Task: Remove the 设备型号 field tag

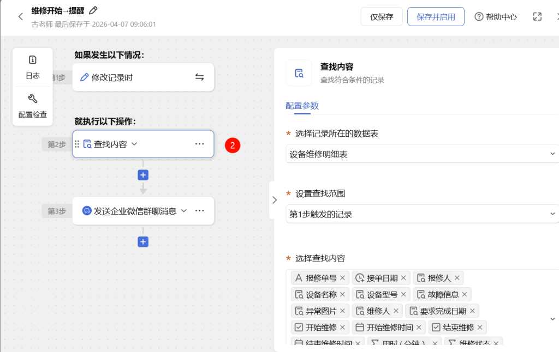Action: [403, 294]
